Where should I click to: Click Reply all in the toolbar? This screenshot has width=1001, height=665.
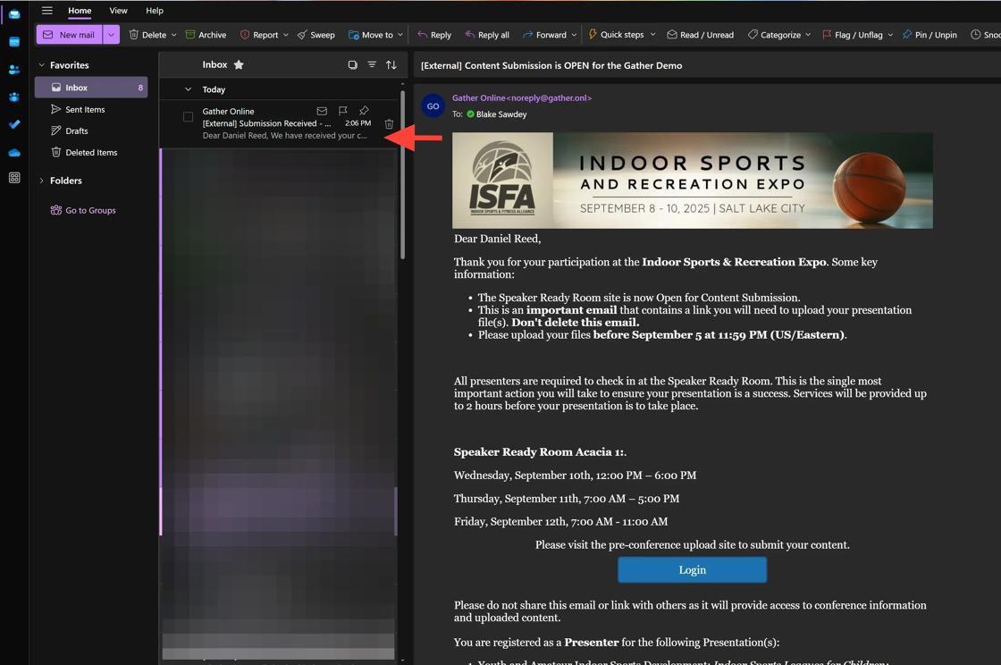[x=487, y=35]
